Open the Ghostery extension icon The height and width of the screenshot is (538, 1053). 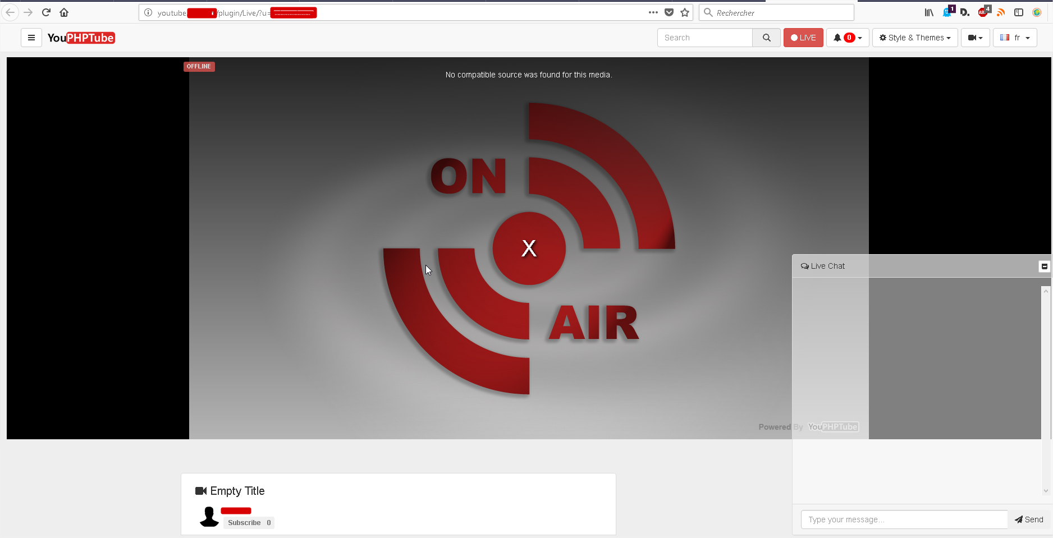tap(948, 12)
